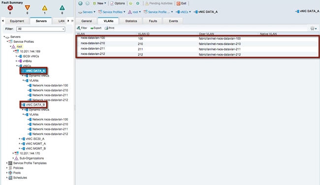Open the Faults tab
This screenshot has width=320, height=185.
pyautogui.click(x=153, y=21)
